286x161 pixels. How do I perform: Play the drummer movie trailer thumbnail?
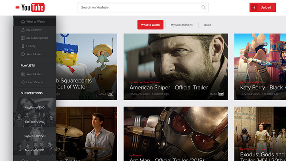coord(87,134)
